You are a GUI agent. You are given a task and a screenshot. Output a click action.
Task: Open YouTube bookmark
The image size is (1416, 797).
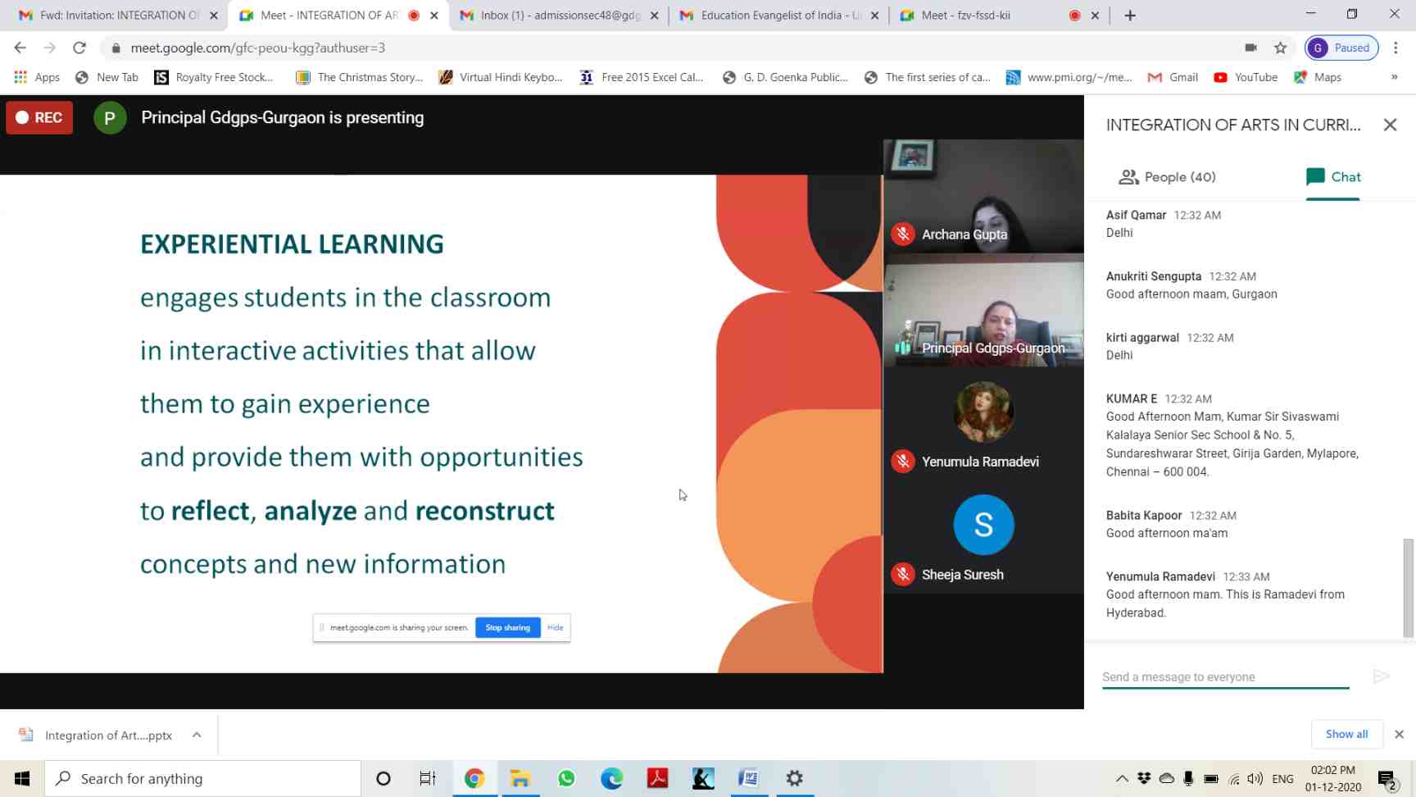tap(1246, 77)
